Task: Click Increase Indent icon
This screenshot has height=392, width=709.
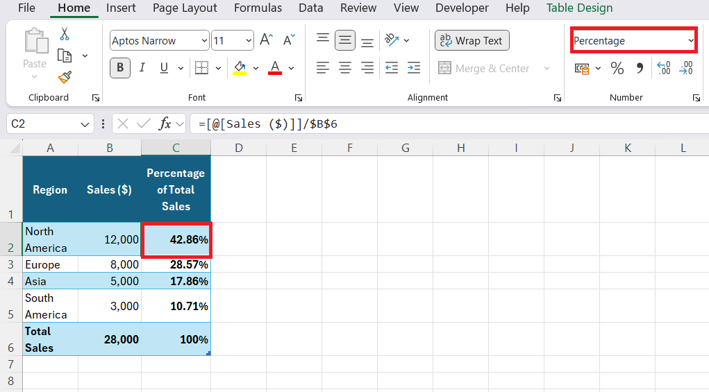Action: [414, 68]
